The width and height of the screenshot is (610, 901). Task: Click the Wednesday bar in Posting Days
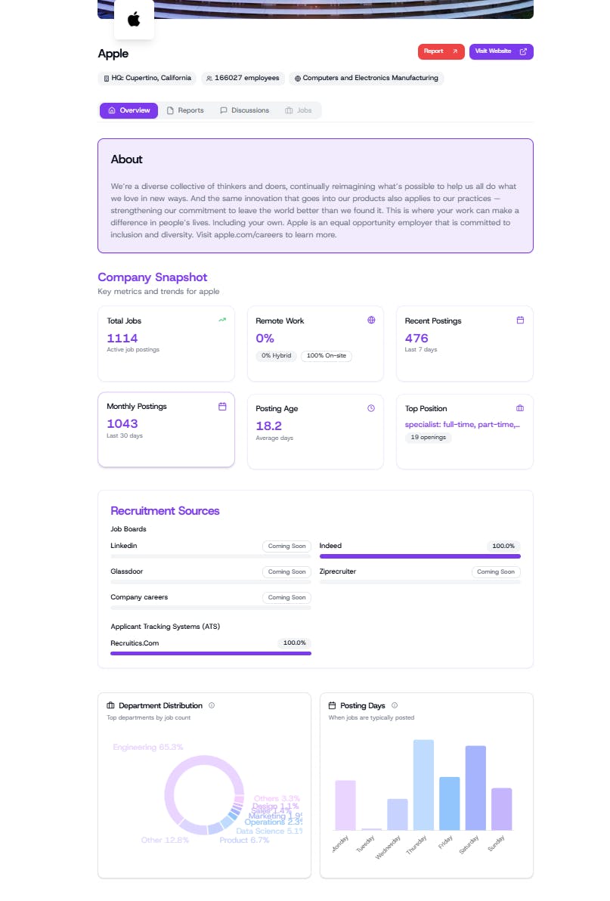[398, 814]
